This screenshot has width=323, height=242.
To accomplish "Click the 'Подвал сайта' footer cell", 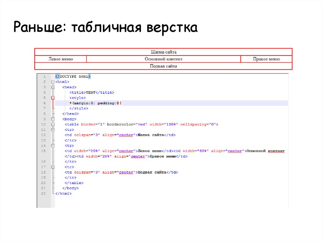I will pos(163,66).
